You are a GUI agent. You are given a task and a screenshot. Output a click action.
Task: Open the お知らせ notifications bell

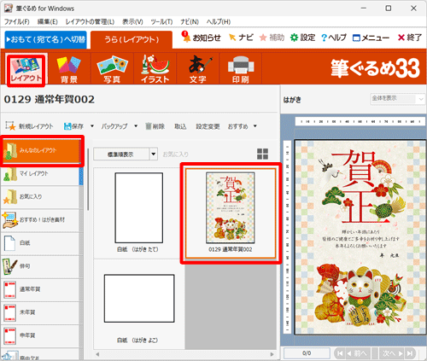tap(201, 38)
